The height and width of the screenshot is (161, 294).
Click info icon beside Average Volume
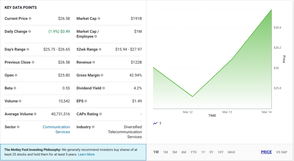(x=35, y=114)
